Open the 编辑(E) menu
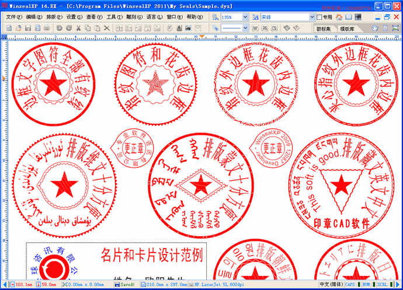Viewport: 403px width, 290px height. tap(34, 17)
